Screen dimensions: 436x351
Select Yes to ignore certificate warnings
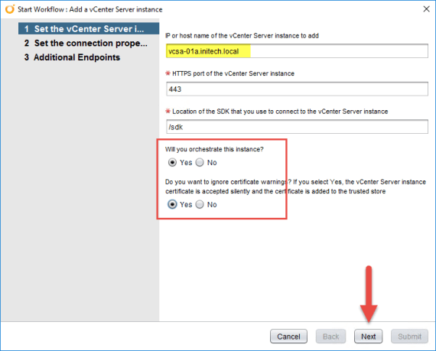pos(172,204)
